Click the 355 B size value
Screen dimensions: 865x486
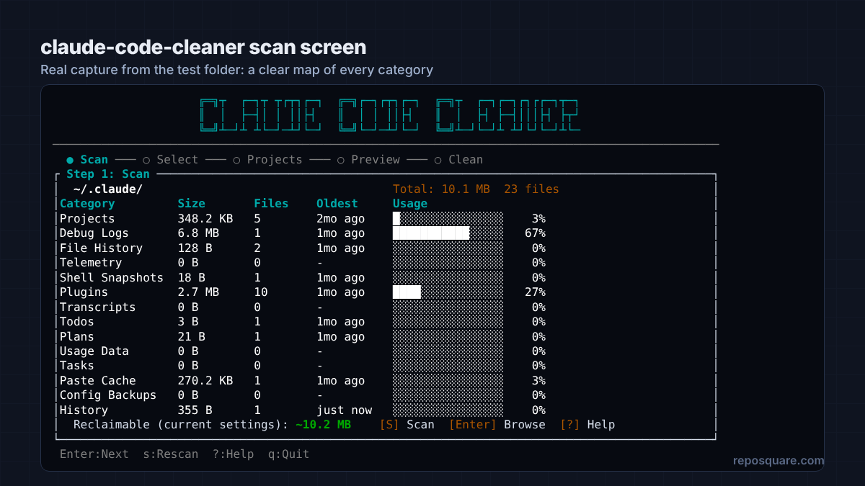pos(195,410)
